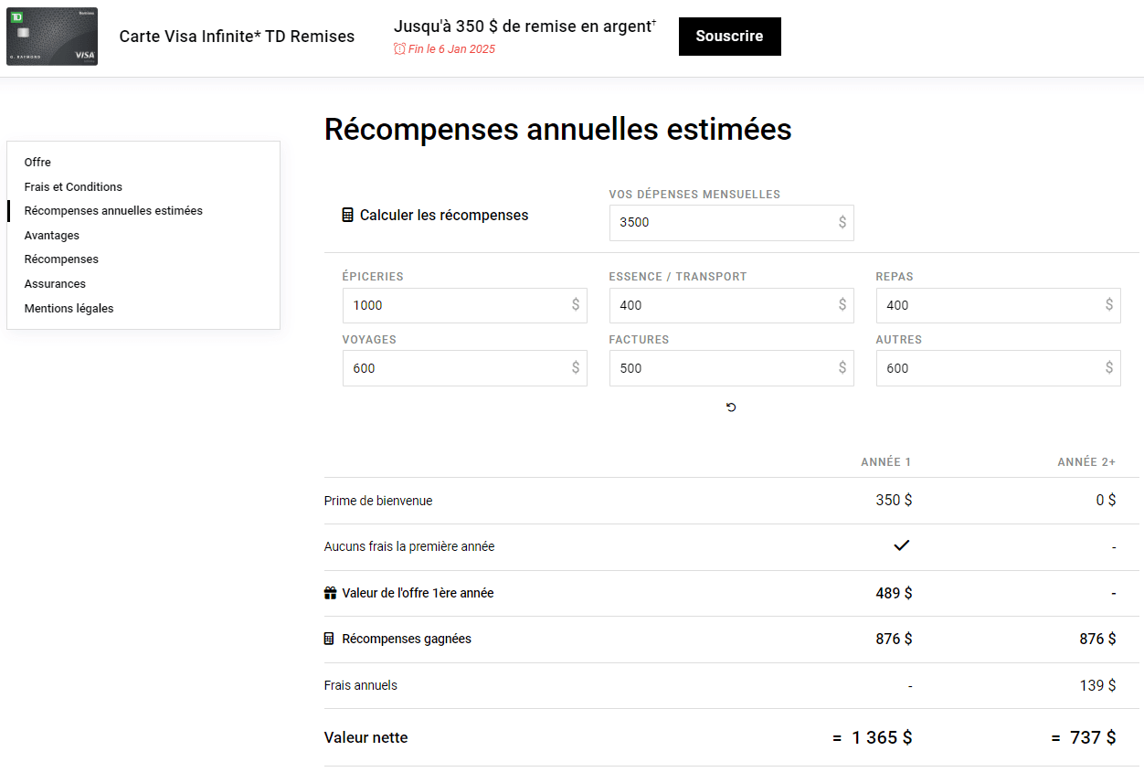The image size is (1144, 772).
Task: Navigate to Assurances in sidebar
Action: [x=55, y=284]
